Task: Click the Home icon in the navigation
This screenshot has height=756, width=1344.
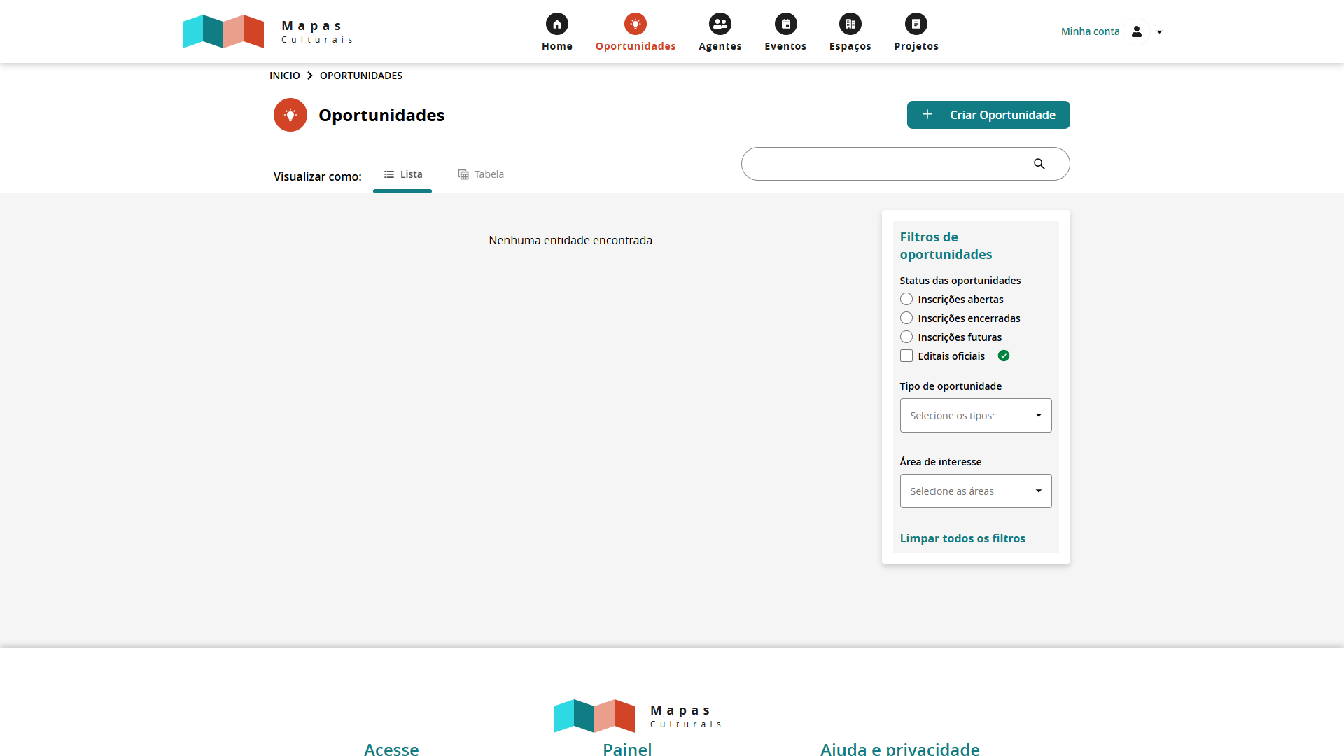Action: (x=556, y=23)
